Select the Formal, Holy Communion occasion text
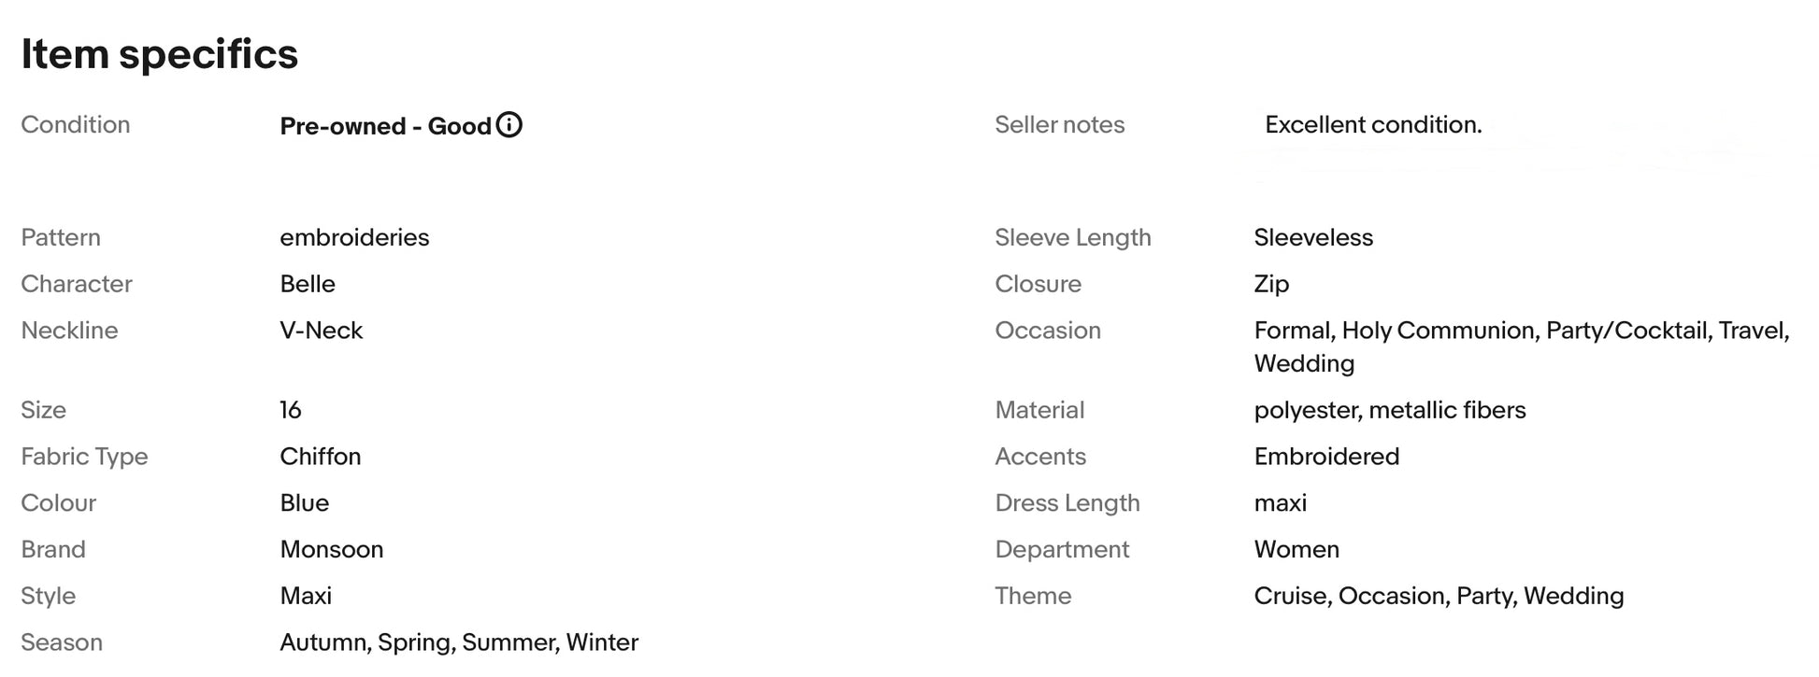Image resolution: width=1819 pixels, height=677 pixels. pyautogui.click(x=1395, y=331)
